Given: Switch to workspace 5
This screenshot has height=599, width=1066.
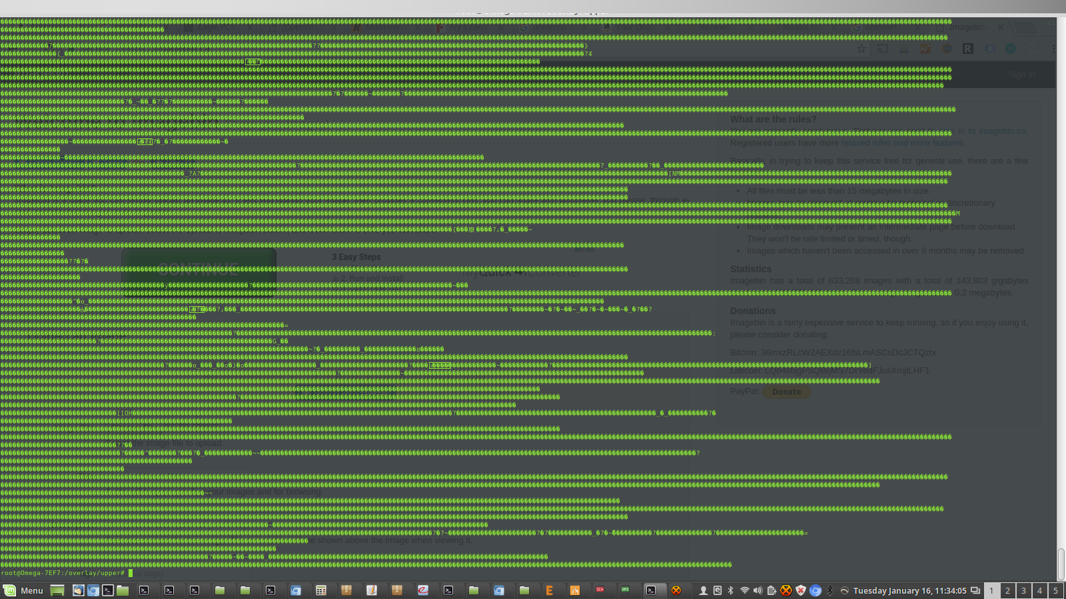Looking at the screenshot, I should [1055, 590].
